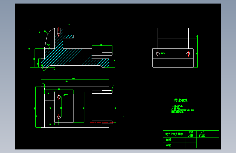Click the 技术要求 heading text
The width and height of the screenshot is (236, 153).
click(x=181, y=100)
